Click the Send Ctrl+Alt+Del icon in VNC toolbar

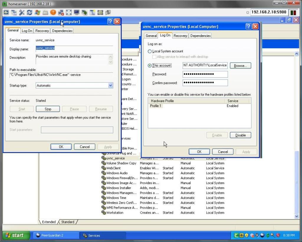pyautogui.click(x=6, y=12)
